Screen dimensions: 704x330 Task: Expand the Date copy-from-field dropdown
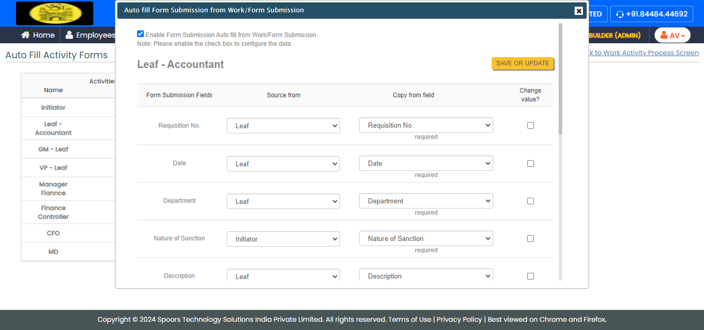(x=426, y=164)
